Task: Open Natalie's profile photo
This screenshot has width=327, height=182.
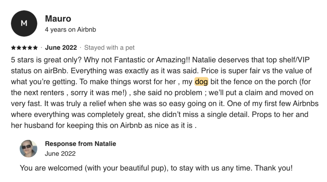Action: [28, 149]
